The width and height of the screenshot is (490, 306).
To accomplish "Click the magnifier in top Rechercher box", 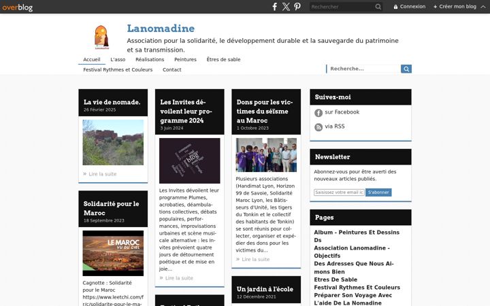I will [x=378, y=7].
